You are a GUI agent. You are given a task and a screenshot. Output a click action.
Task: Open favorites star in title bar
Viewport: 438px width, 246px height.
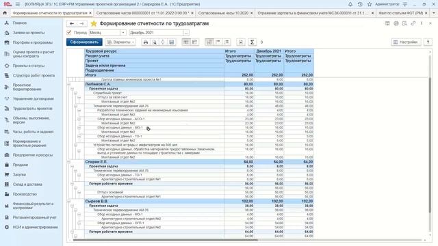point(370,4)
